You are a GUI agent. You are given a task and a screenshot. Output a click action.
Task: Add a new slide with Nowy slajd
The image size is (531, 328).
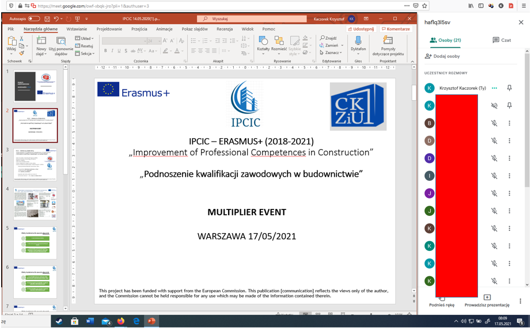point(41,45)
